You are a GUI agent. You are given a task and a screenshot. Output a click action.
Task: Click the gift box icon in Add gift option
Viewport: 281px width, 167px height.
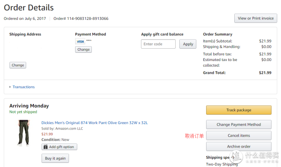[x=45, y=147]
